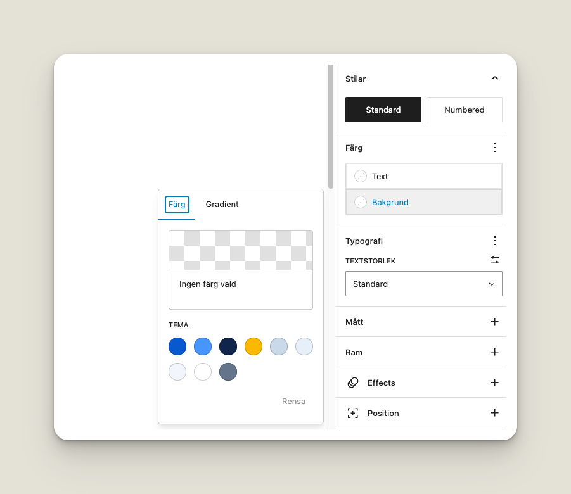Click plus icon next to Mått
This screenshot has height=494, width=571.
(x=495, y=322)
